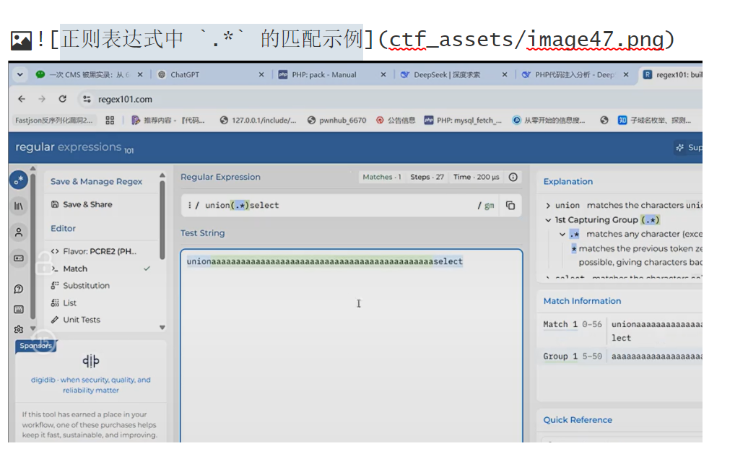735x454 pixels.
Task: Expand the union explanation entry
Action: 548,205
